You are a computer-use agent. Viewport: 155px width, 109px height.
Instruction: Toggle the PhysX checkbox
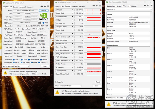click(32, 62)
